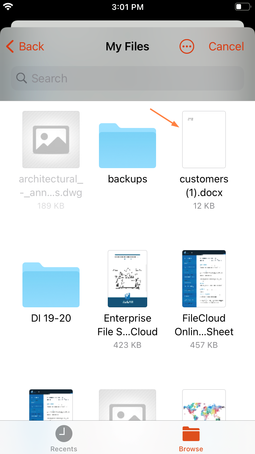This screenshot has width=255, height=454.
Task: Switch to the Recents tab
Action: [x=64, y=438]
